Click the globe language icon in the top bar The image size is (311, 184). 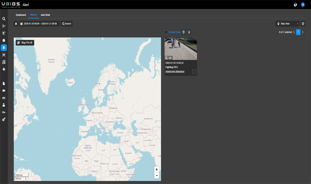[295, 5]
